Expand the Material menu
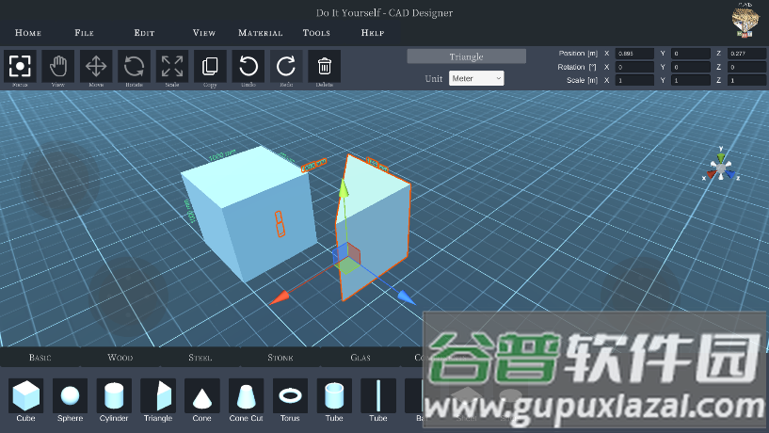The width and height of the screenshot is (769, 433). [260, 33]
